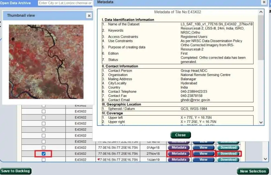Viewport: 271px width, 175px height.
Task: Click View for the 14Jan19 tile
Action: click(x=203, y=160)
